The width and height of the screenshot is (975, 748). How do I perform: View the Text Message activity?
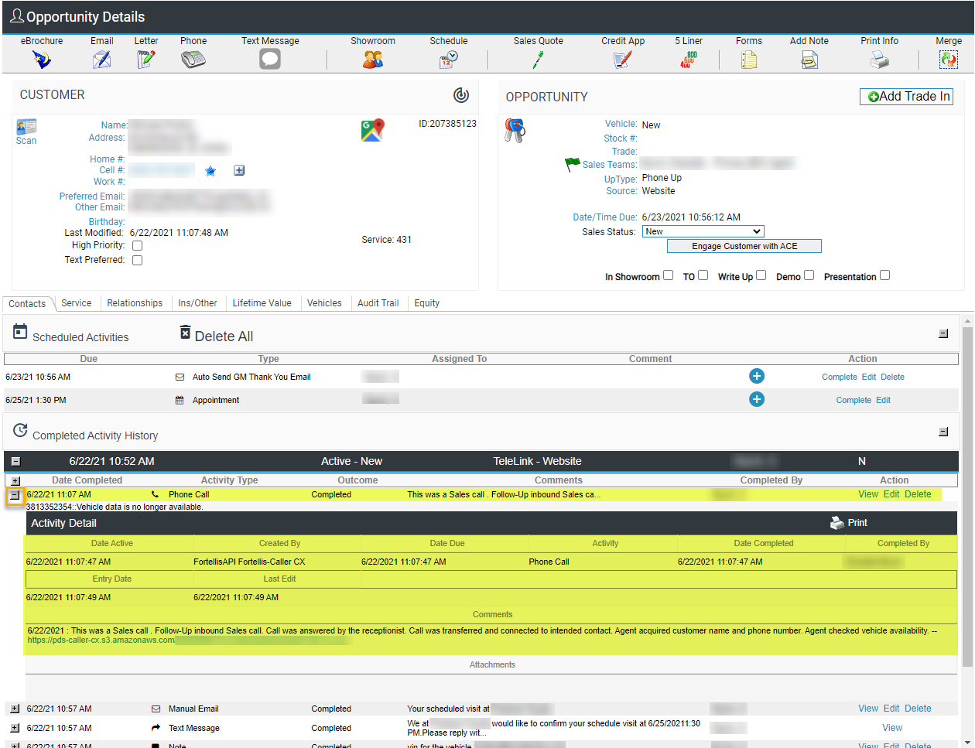(892, 728)
